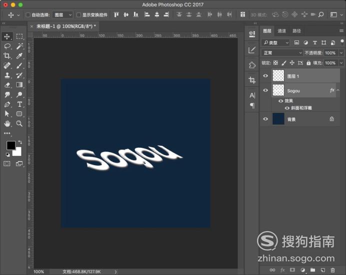Add a layer mask
This screenshot has height=275, width=346.
[x=292, y=270]
